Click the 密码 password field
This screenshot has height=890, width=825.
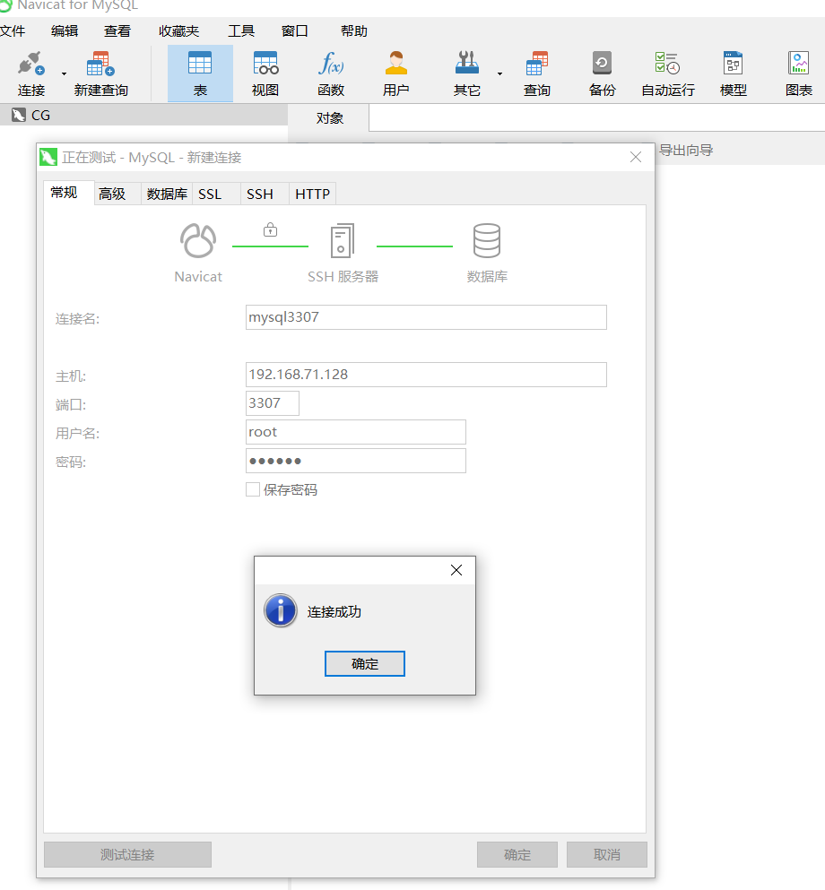coord(356,461)
